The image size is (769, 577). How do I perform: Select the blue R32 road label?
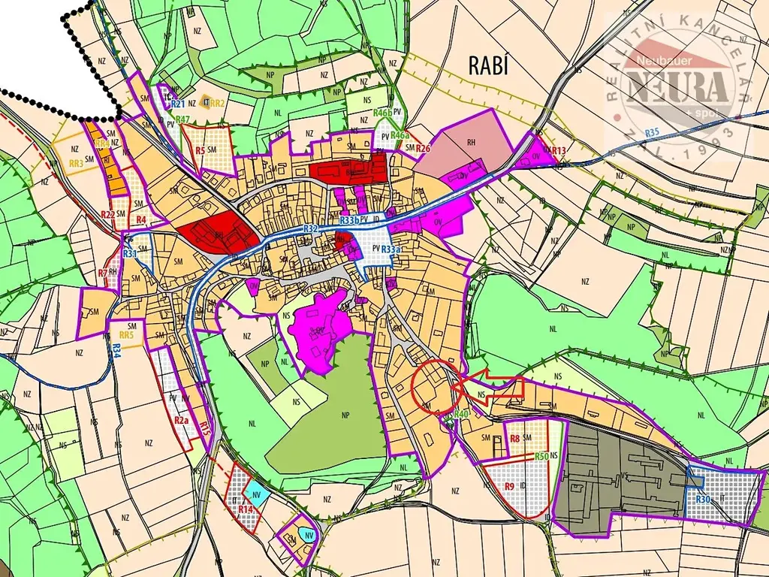tap(311, 228)
